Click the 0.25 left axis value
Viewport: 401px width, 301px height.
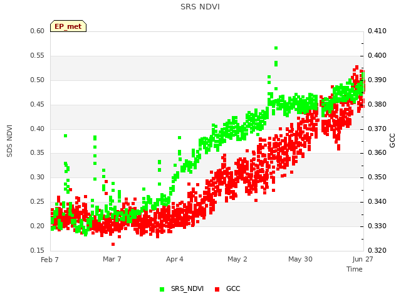[37, 202]
